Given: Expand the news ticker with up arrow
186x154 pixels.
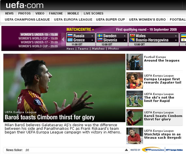Looking at the screenshot, I should (x=126, y=150).
